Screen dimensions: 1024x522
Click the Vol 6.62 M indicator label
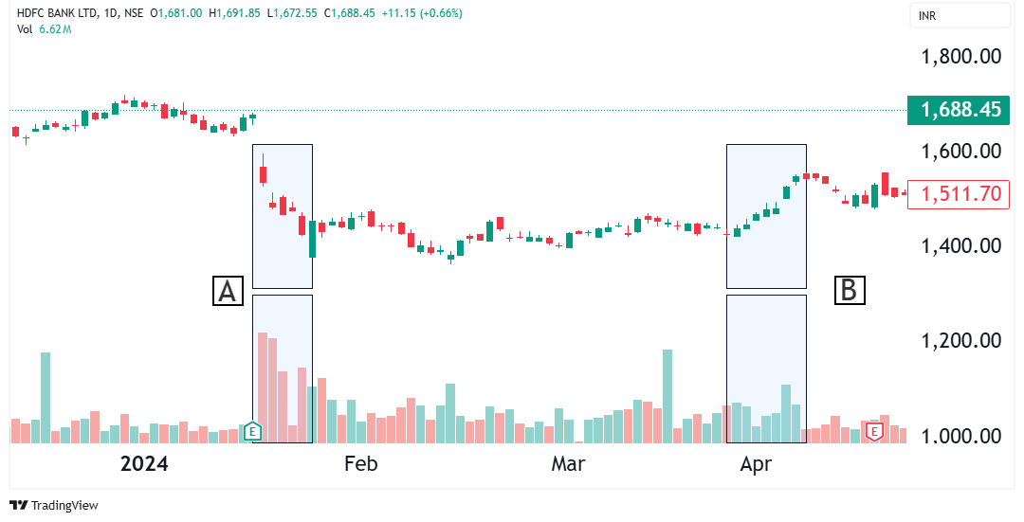44,29
